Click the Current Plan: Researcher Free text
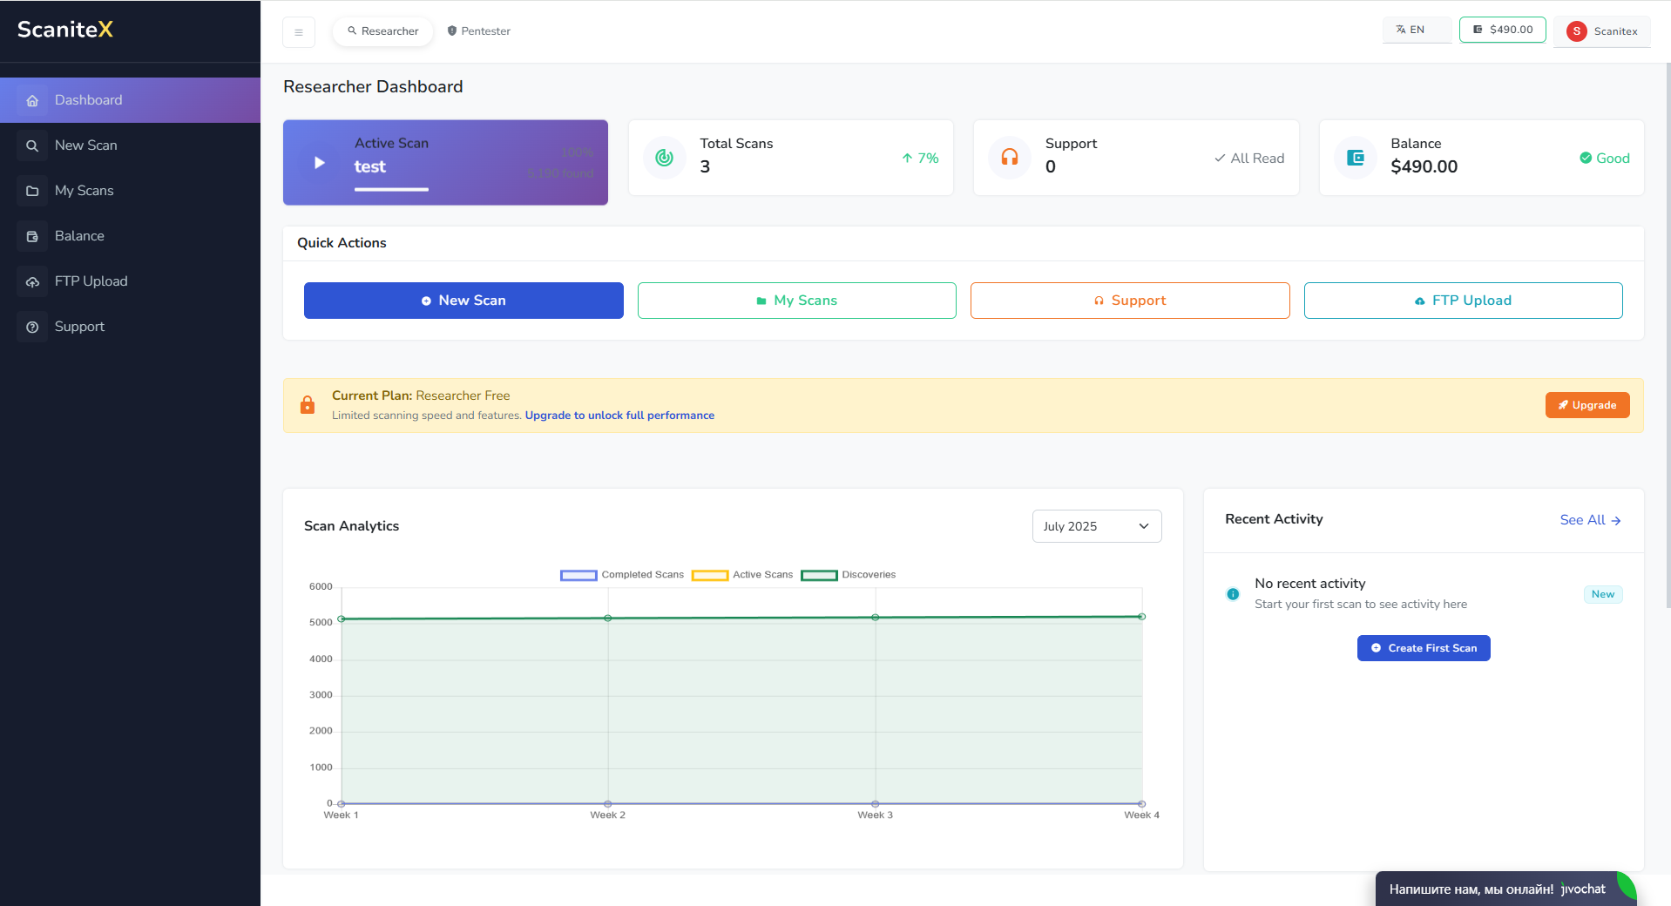 (421, 396)
